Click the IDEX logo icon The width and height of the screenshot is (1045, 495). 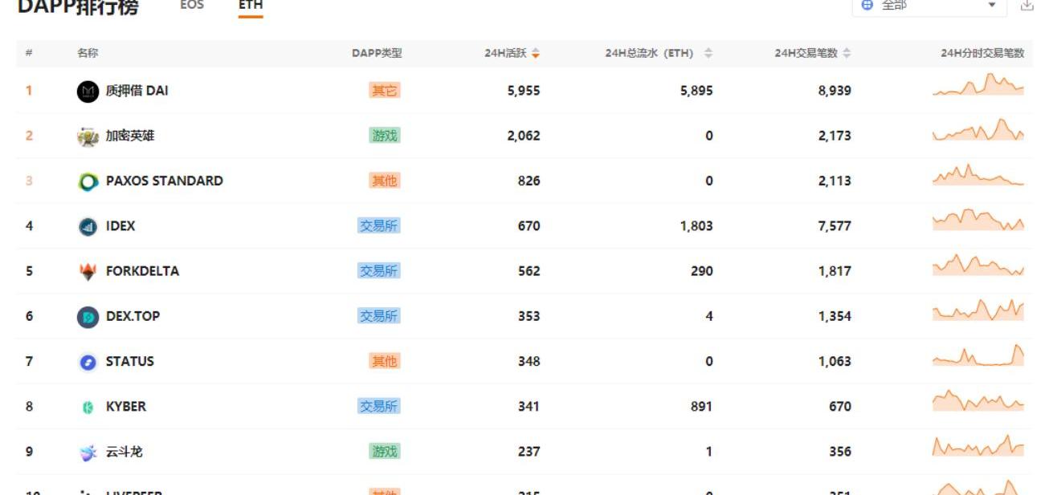pos(88,226)
